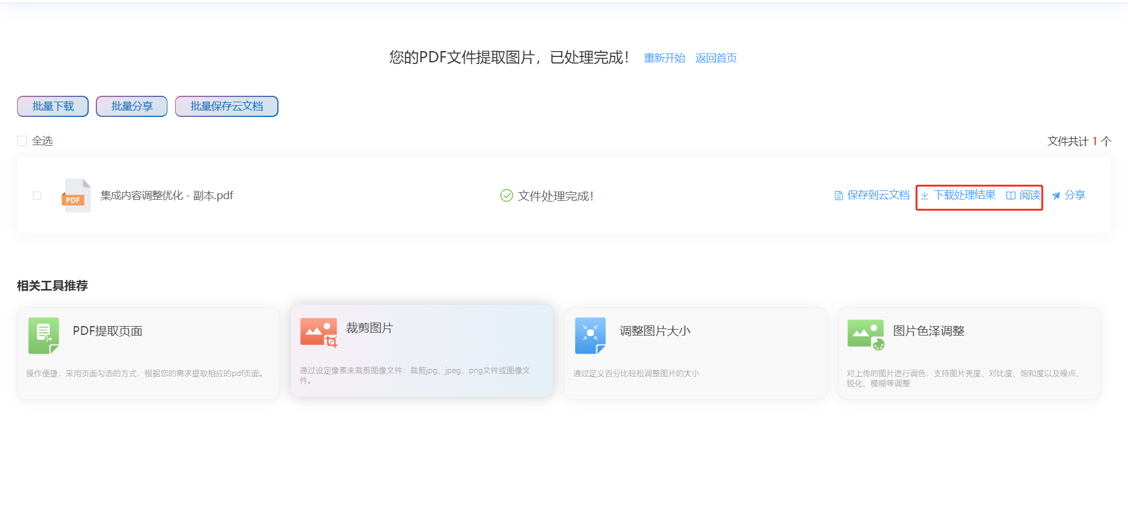The height and width of the screenshot is (510, 1128).
Task: Click the file name 集成内容调整优化 - 副本.pdf
Action: (167, 196)
